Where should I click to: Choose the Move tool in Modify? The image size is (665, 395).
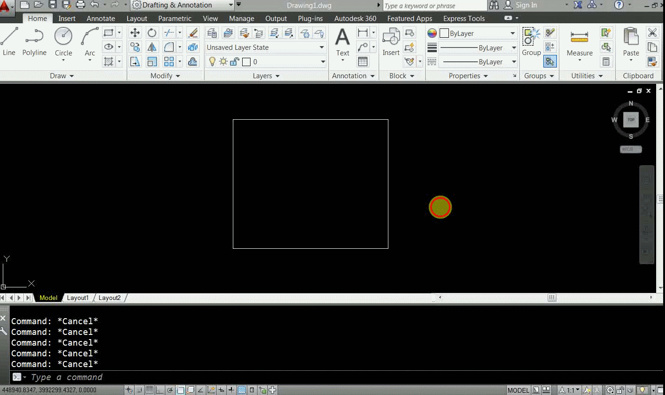click(135, 33)
